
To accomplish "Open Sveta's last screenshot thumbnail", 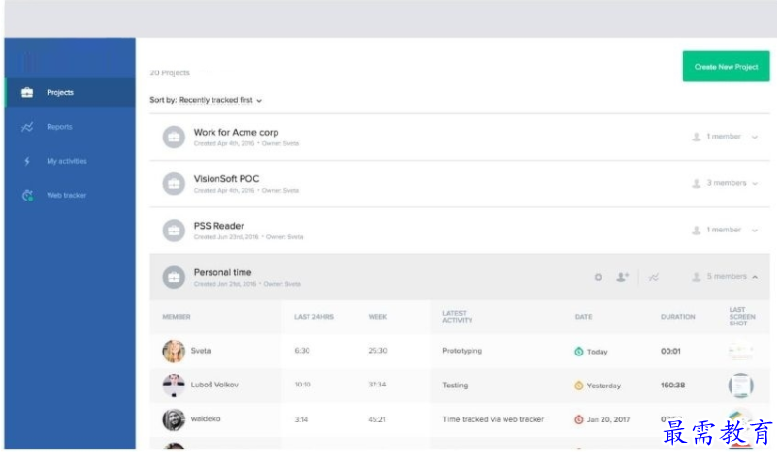I will (x=740, y=351).
